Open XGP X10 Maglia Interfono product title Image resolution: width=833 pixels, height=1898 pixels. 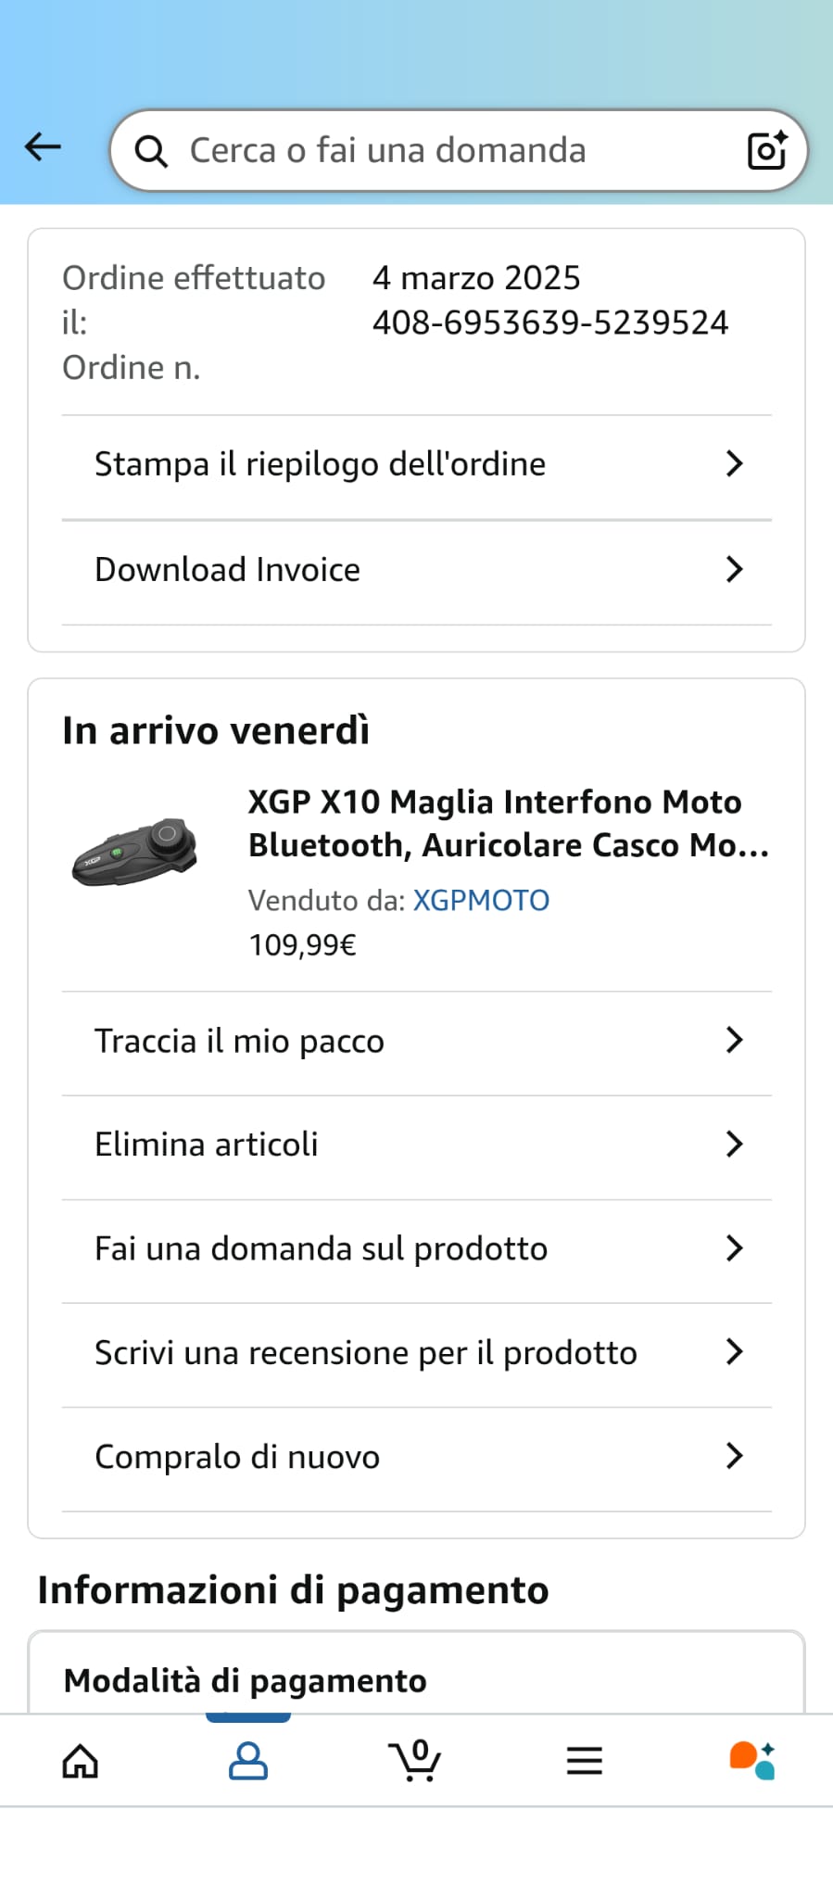(509, 823)
